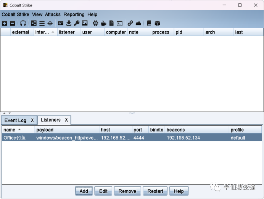Open help book icon
Screen dimensions: 264x199
pos(149,23)
